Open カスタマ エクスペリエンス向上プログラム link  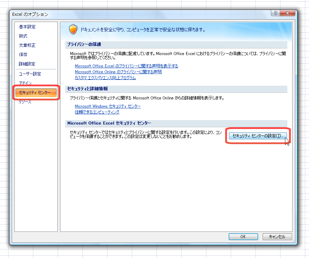point(105,78)
